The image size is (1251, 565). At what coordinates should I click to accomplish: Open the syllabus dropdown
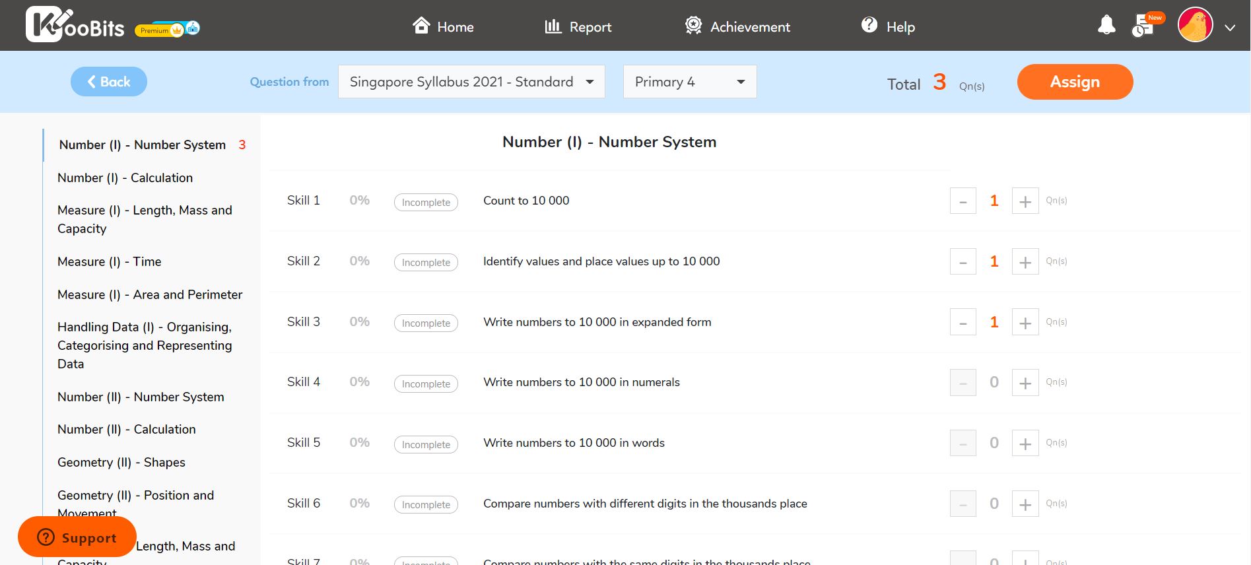click(471, 82)
